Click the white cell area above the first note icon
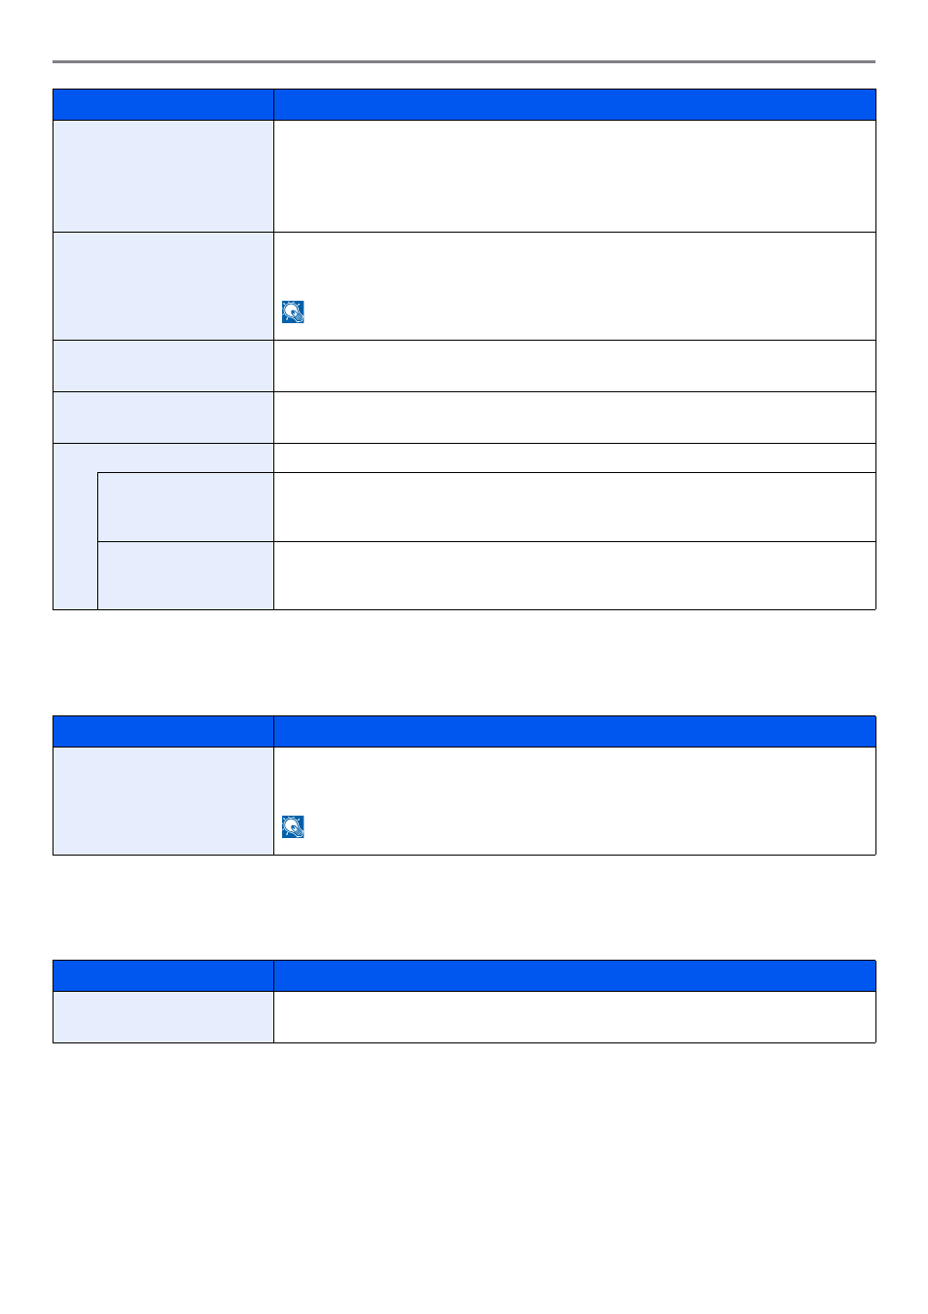928x1314 pixels. pyautogui.click(x=575, y=265)
